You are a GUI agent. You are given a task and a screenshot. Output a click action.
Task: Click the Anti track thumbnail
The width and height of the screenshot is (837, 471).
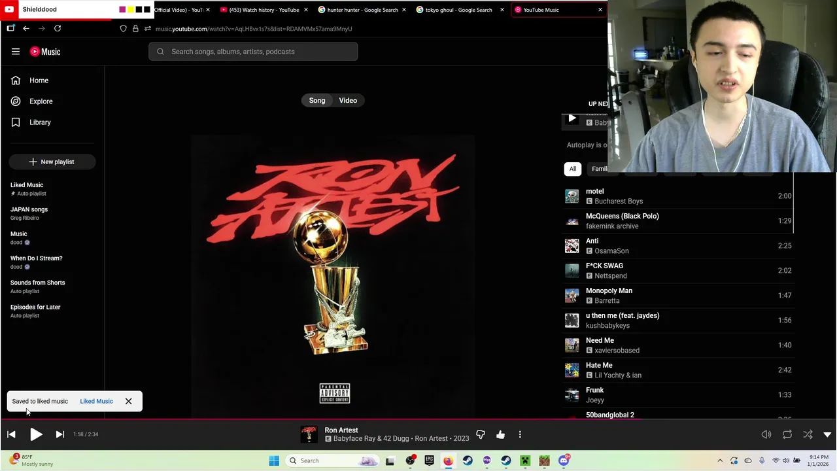pos(572,246)
